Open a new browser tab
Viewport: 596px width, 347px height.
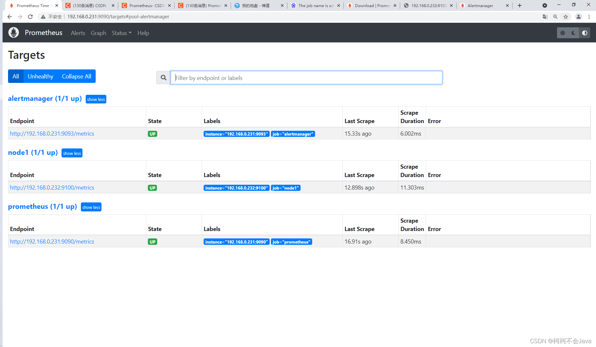[x=520, y=5]
